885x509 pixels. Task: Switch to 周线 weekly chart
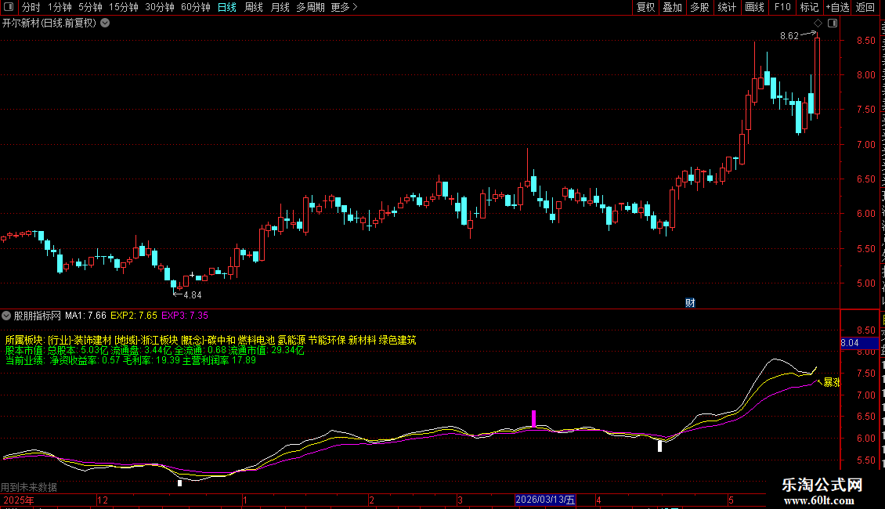click(x=254, y=7)
